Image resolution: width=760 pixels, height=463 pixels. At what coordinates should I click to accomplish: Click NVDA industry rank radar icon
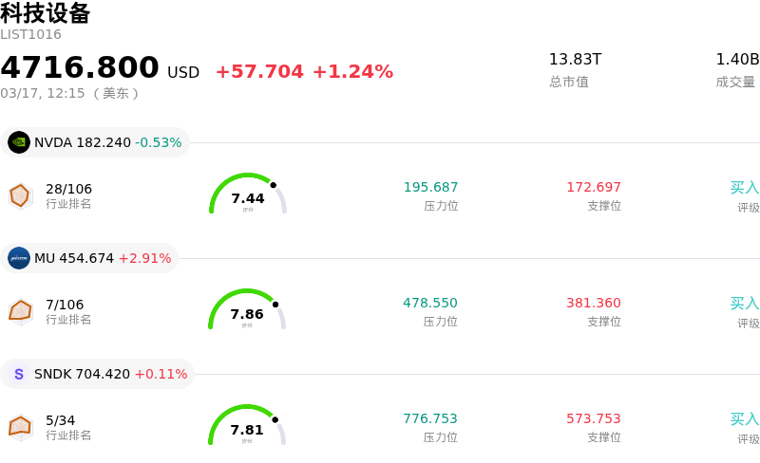point(20,195)
